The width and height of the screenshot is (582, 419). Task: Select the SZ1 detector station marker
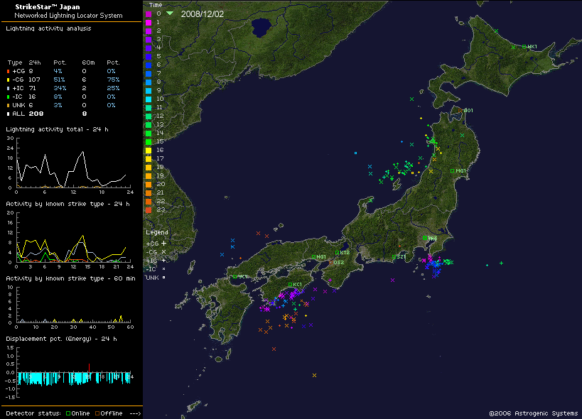394,256
